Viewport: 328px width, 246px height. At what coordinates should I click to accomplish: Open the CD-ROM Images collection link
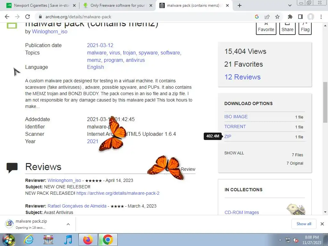click(x=242, y=212)
